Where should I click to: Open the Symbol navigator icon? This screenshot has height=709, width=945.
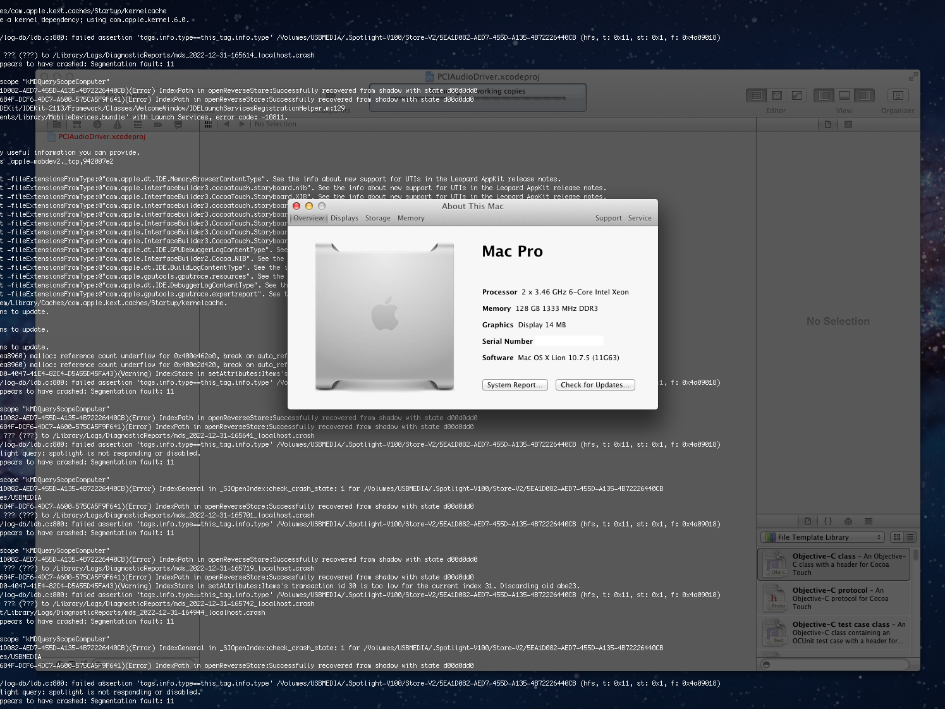pos(77,124)
